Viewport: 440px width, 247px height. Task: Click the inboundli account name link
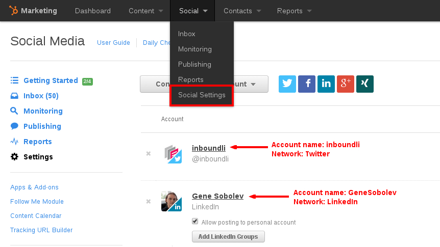point(208,148)
